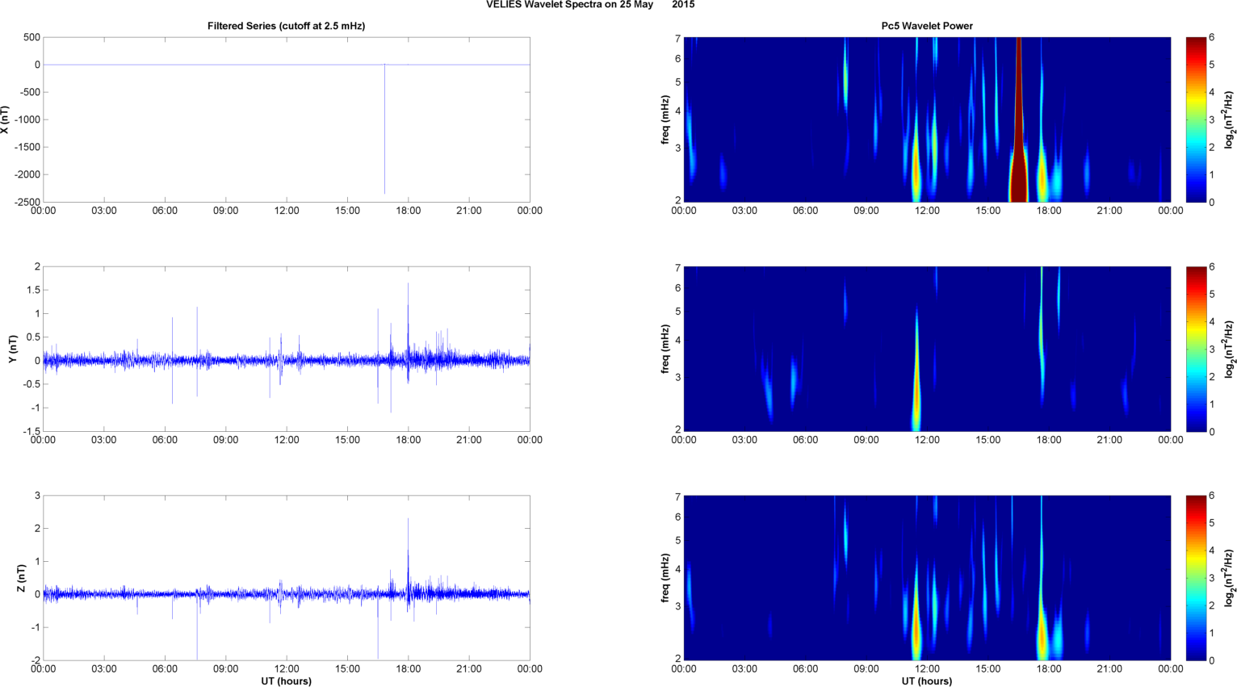Screen dimensions: 1237x687
Task: Click the "-1000" tick label on the X plot
Action: [x=27, y=119]
